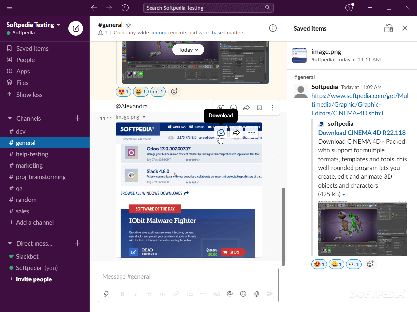Start new direct message plus icon
417x312 pixels.
tap(77, 243)
